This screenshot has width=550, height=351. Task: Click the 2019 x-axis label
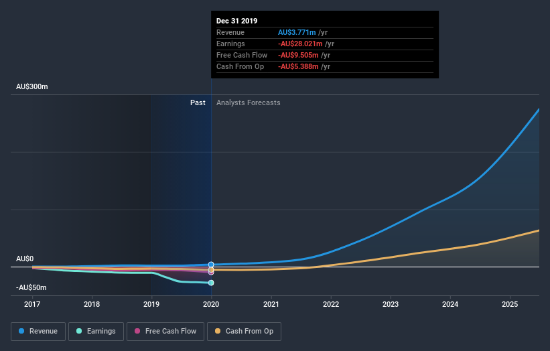pos(151,304)
